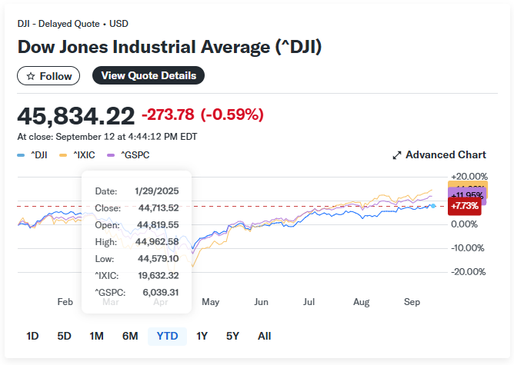Show the 1Y chart range
This screenshot has width=514, height=365.
tap(202, 336)
